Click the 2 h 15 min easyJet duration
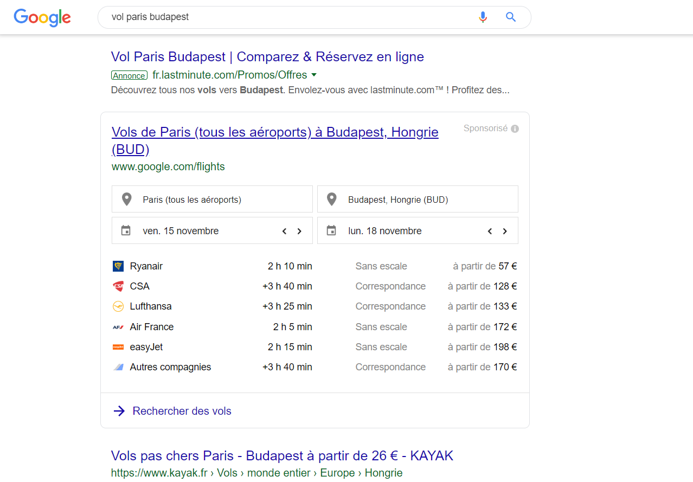The image size is (693, 482). tap(290, 347)
